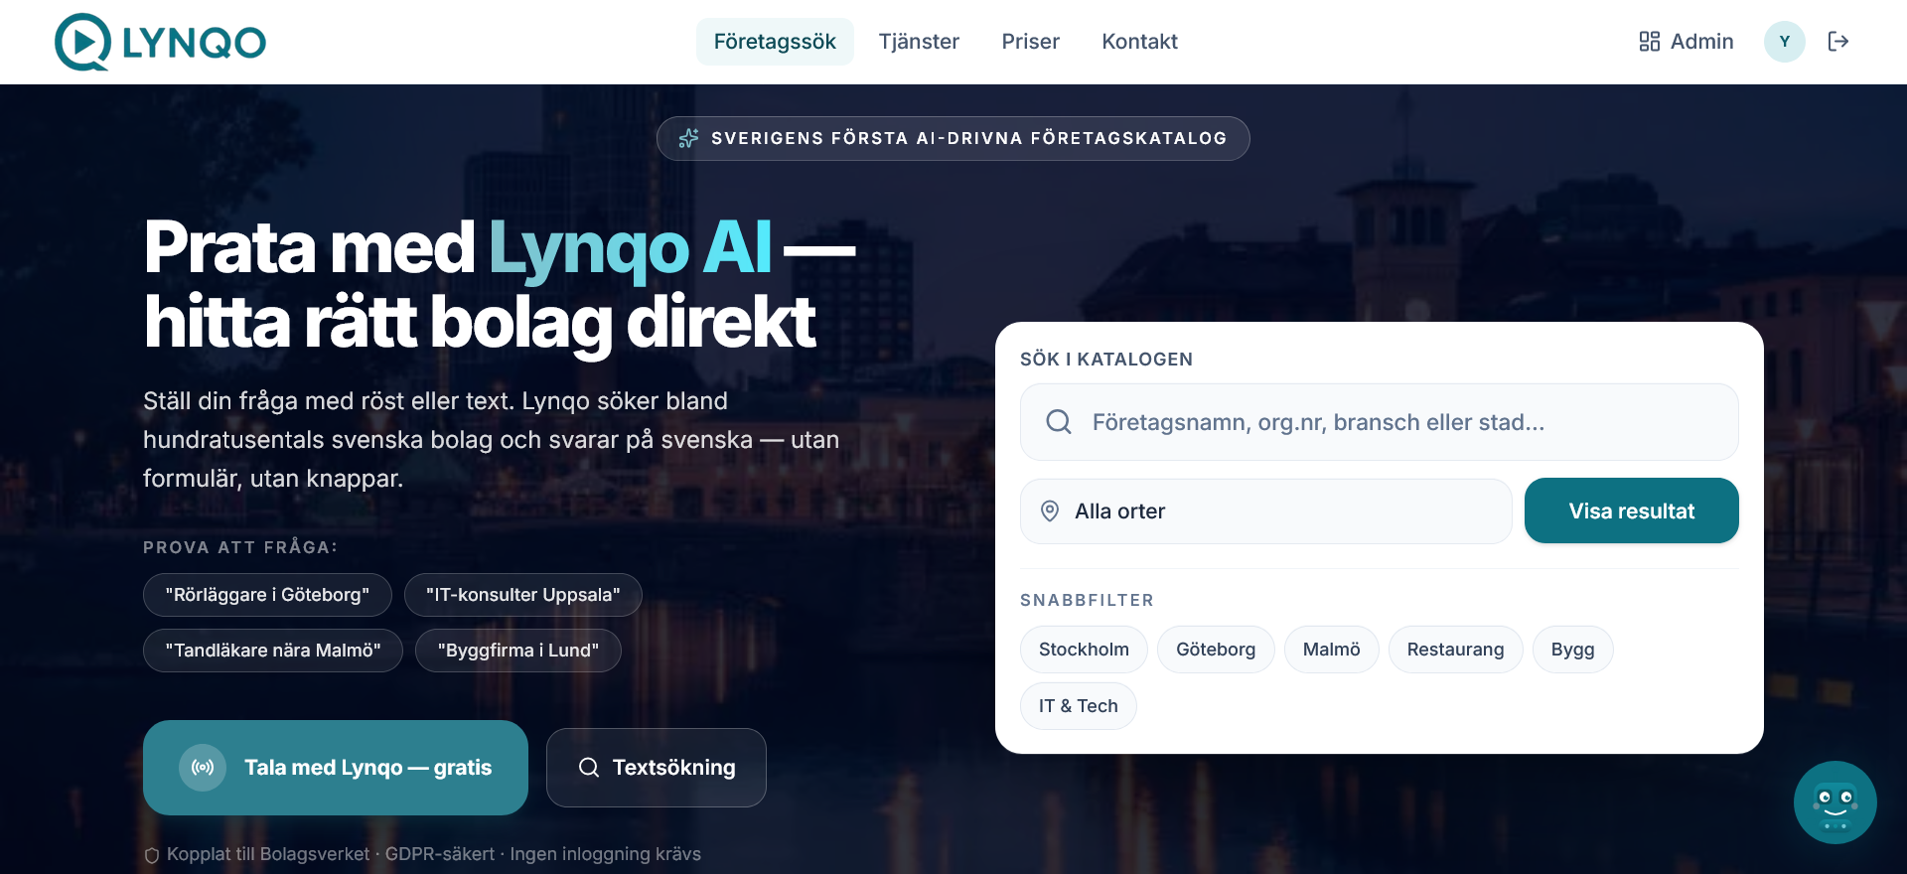
Task: Open the Tjänster menu item
Action: (919, 42)
